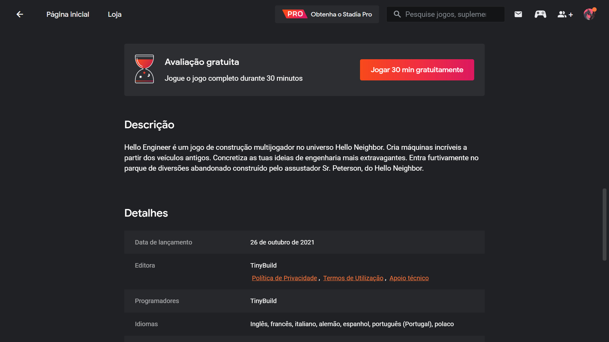Click the search magnifier icon
Screen dimensions: 609x342
pyautogui.click(x=397, y=14)
